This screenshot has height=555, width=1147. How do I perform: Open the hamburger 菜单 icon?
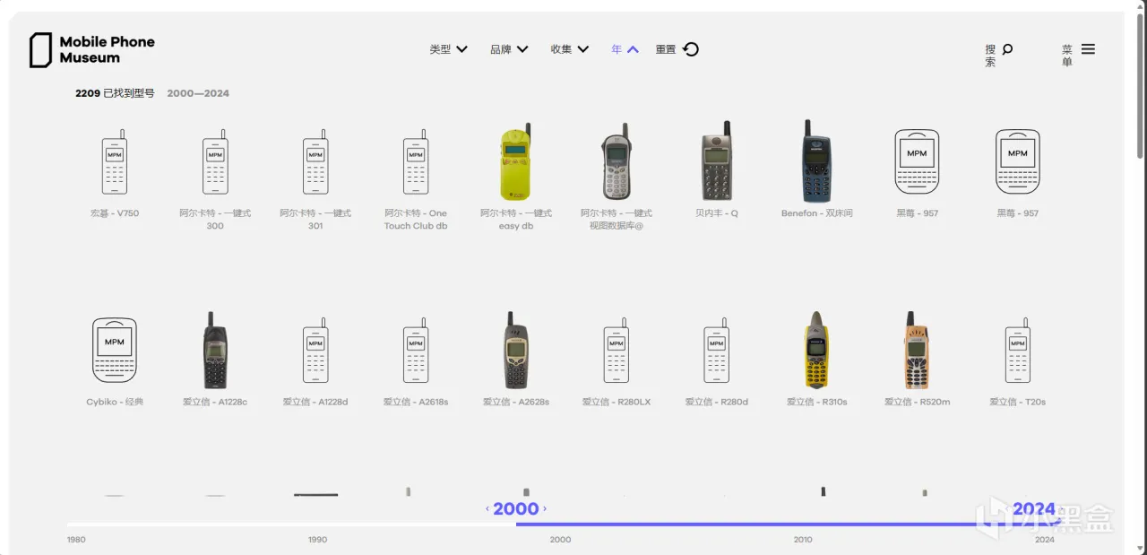click(1088, 49)
